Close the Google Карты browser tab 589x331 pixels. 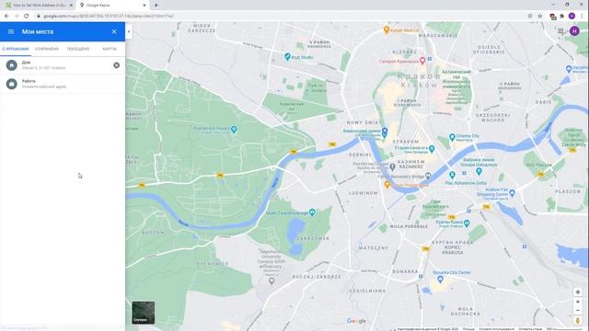[x=144, y=6]
